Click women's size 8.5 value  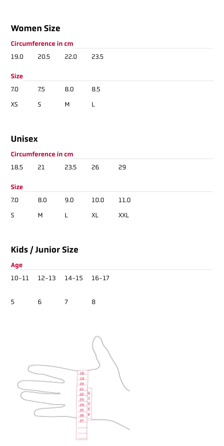tap(96, 89)
